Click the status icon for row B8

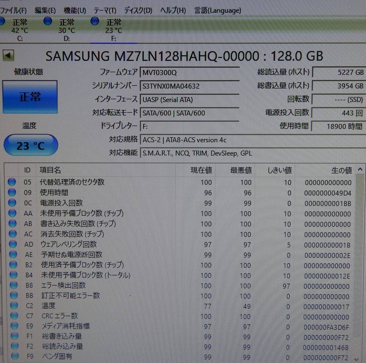(x=13, y=285)
